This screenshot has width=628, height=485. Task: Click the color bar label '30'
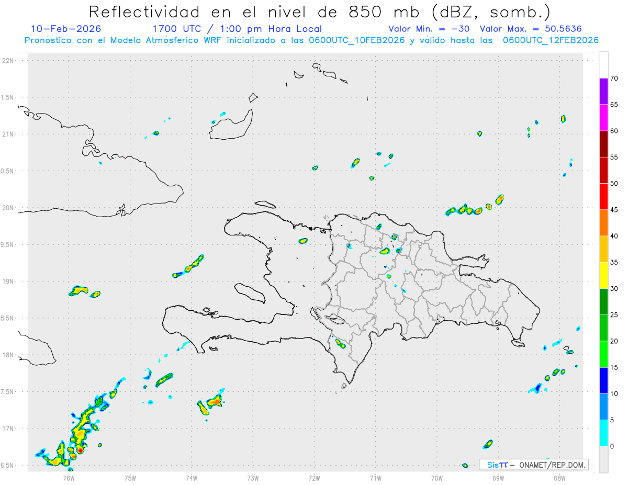[x=614, y=289]
